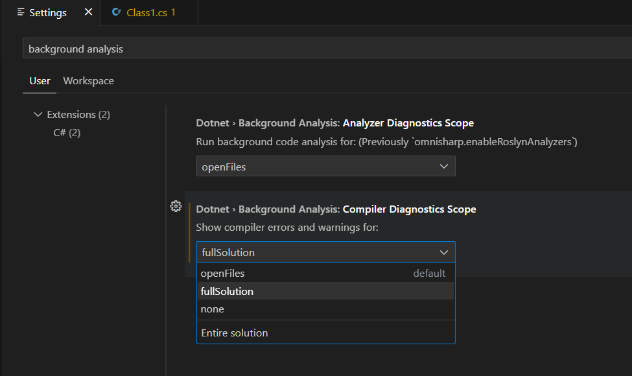This screenshot has width=632, height=376.
Task: Select C# (2) under Extensions
Action: tap(67, 132)
